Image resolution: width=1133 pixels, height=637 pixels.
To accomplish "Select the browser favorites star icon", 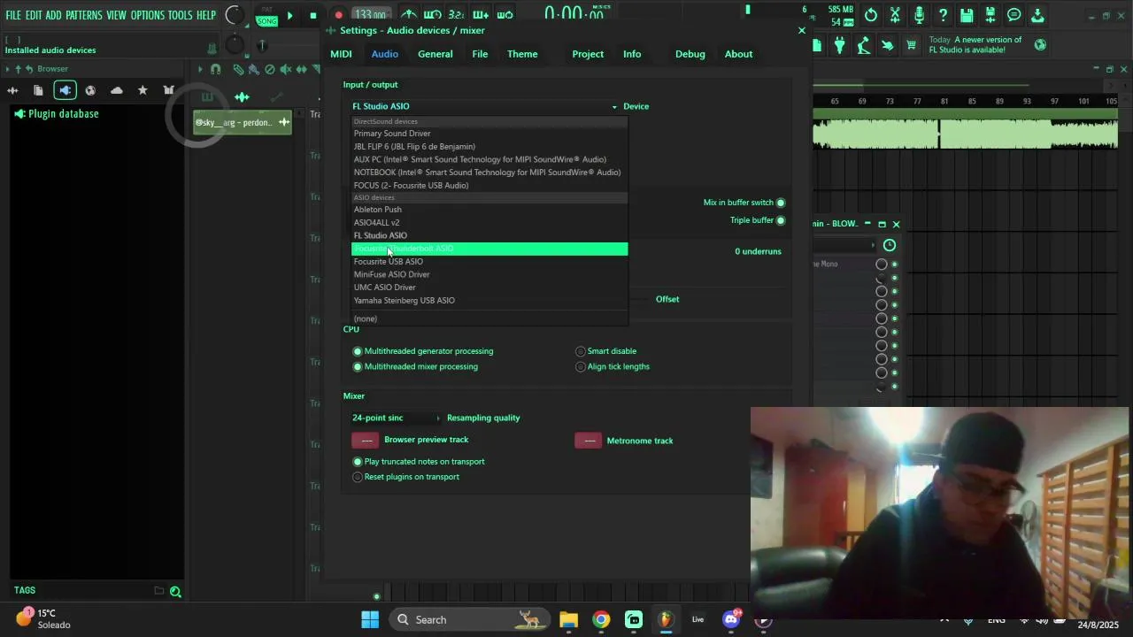I will 143,90.
